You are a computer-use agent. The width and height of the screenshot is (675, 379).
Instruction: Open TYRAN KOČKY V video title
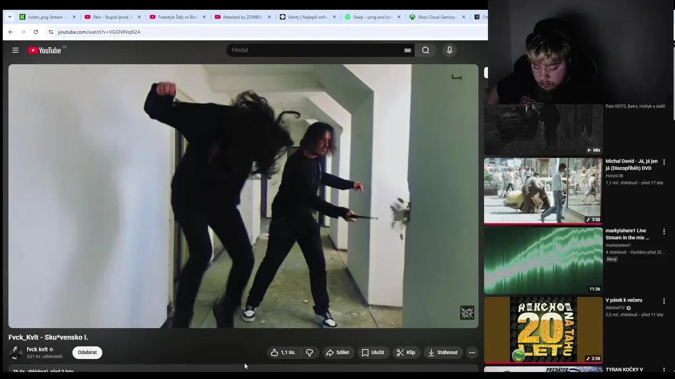624,370
